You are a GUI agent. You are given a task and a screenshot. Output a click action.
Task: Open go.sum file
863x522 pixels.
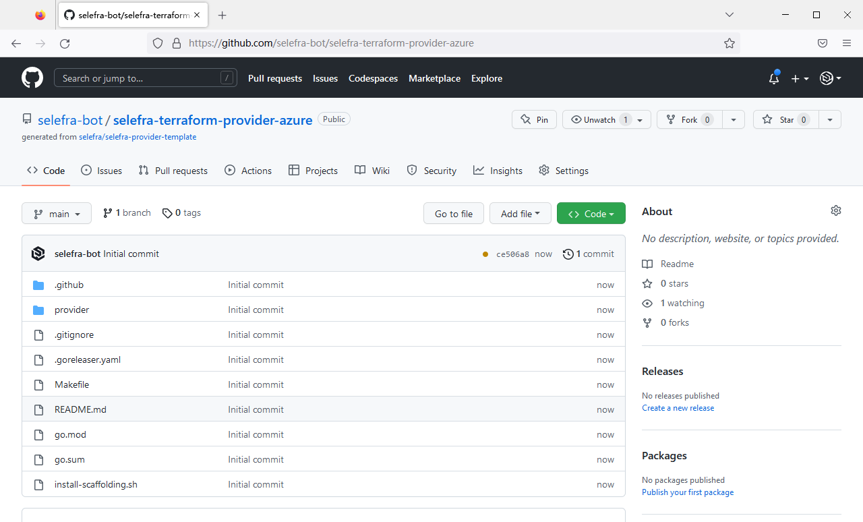[x=69, y=459]
